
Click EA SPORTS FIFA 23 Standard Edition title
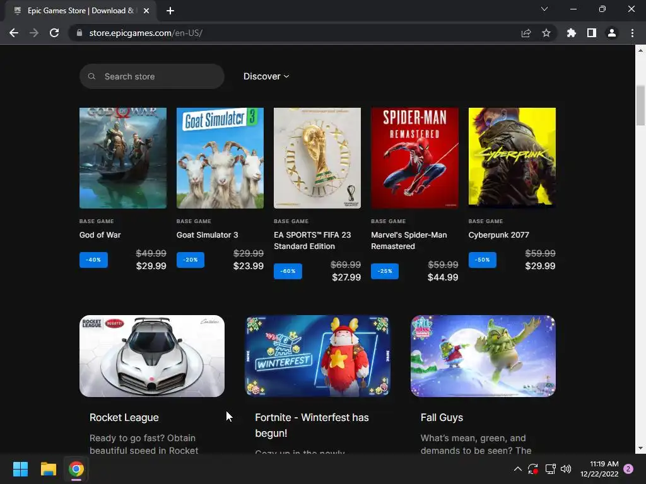312,240
